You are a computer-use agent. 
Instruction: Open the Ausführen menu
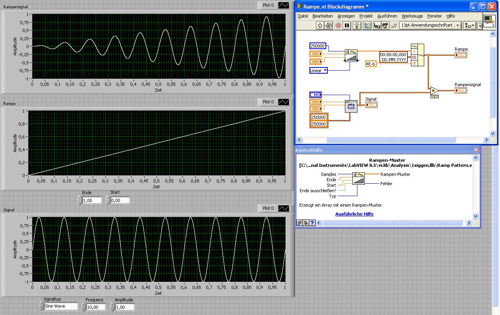coord(387,16)
